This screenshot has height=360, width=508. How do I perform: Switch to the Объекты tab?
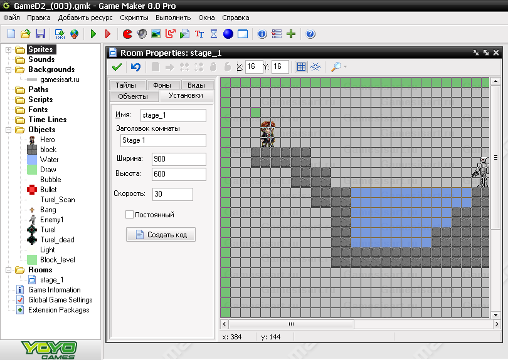pyautogui.click(x=134, y=96)
